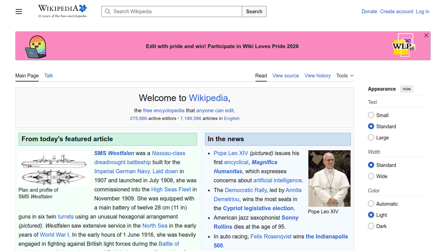Follow the artificial intelligence link
This screenshot has height=251, width=446.
[277, 180]
